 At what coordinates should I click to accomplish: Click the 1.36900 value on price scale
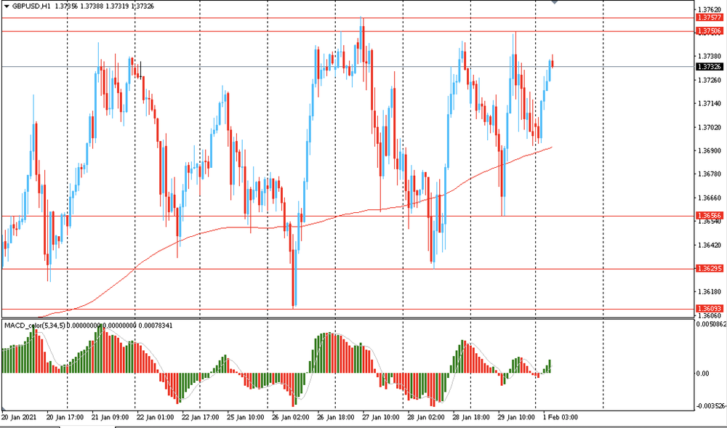pyautogui.click(x=709, y=150)
